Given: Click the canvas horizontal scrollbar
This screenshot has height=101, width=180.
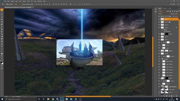Looking at the screenshot, I should (x=88, y=97).
